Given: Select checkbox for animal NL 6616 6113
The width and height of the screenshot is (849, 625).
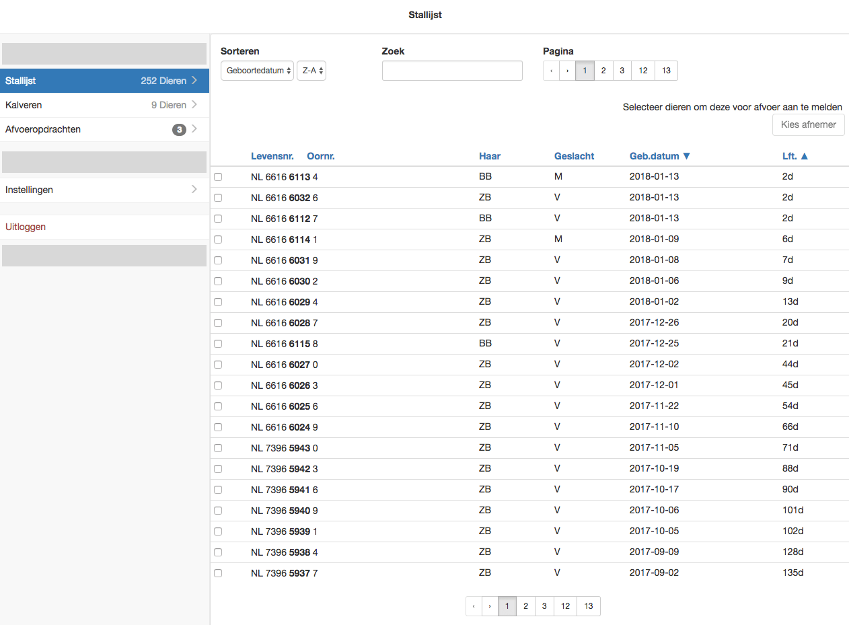Looking at the screenshot, I should [x=218, y=177].
